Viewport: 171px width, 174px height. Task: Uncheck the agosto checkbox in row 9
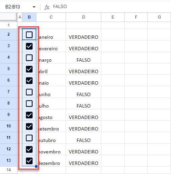tap(29, 115)
